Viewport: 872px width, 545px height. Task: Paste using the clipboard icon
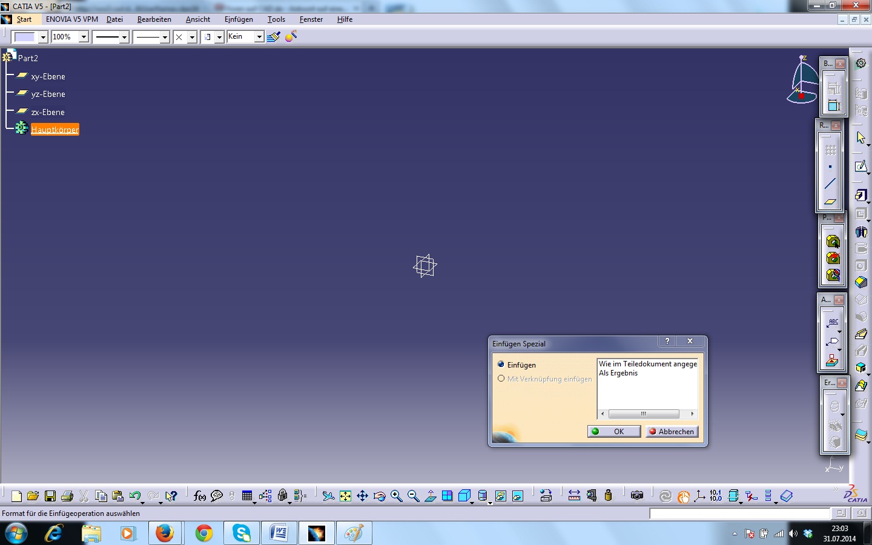tap(118, 496)
